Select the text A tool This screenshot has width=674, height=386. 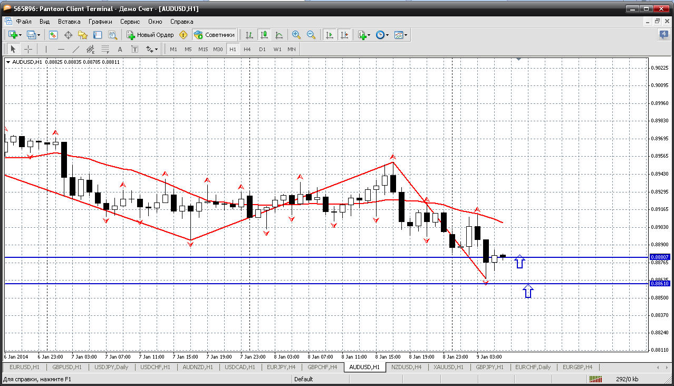pyautogui.click(x=120, y=49)
